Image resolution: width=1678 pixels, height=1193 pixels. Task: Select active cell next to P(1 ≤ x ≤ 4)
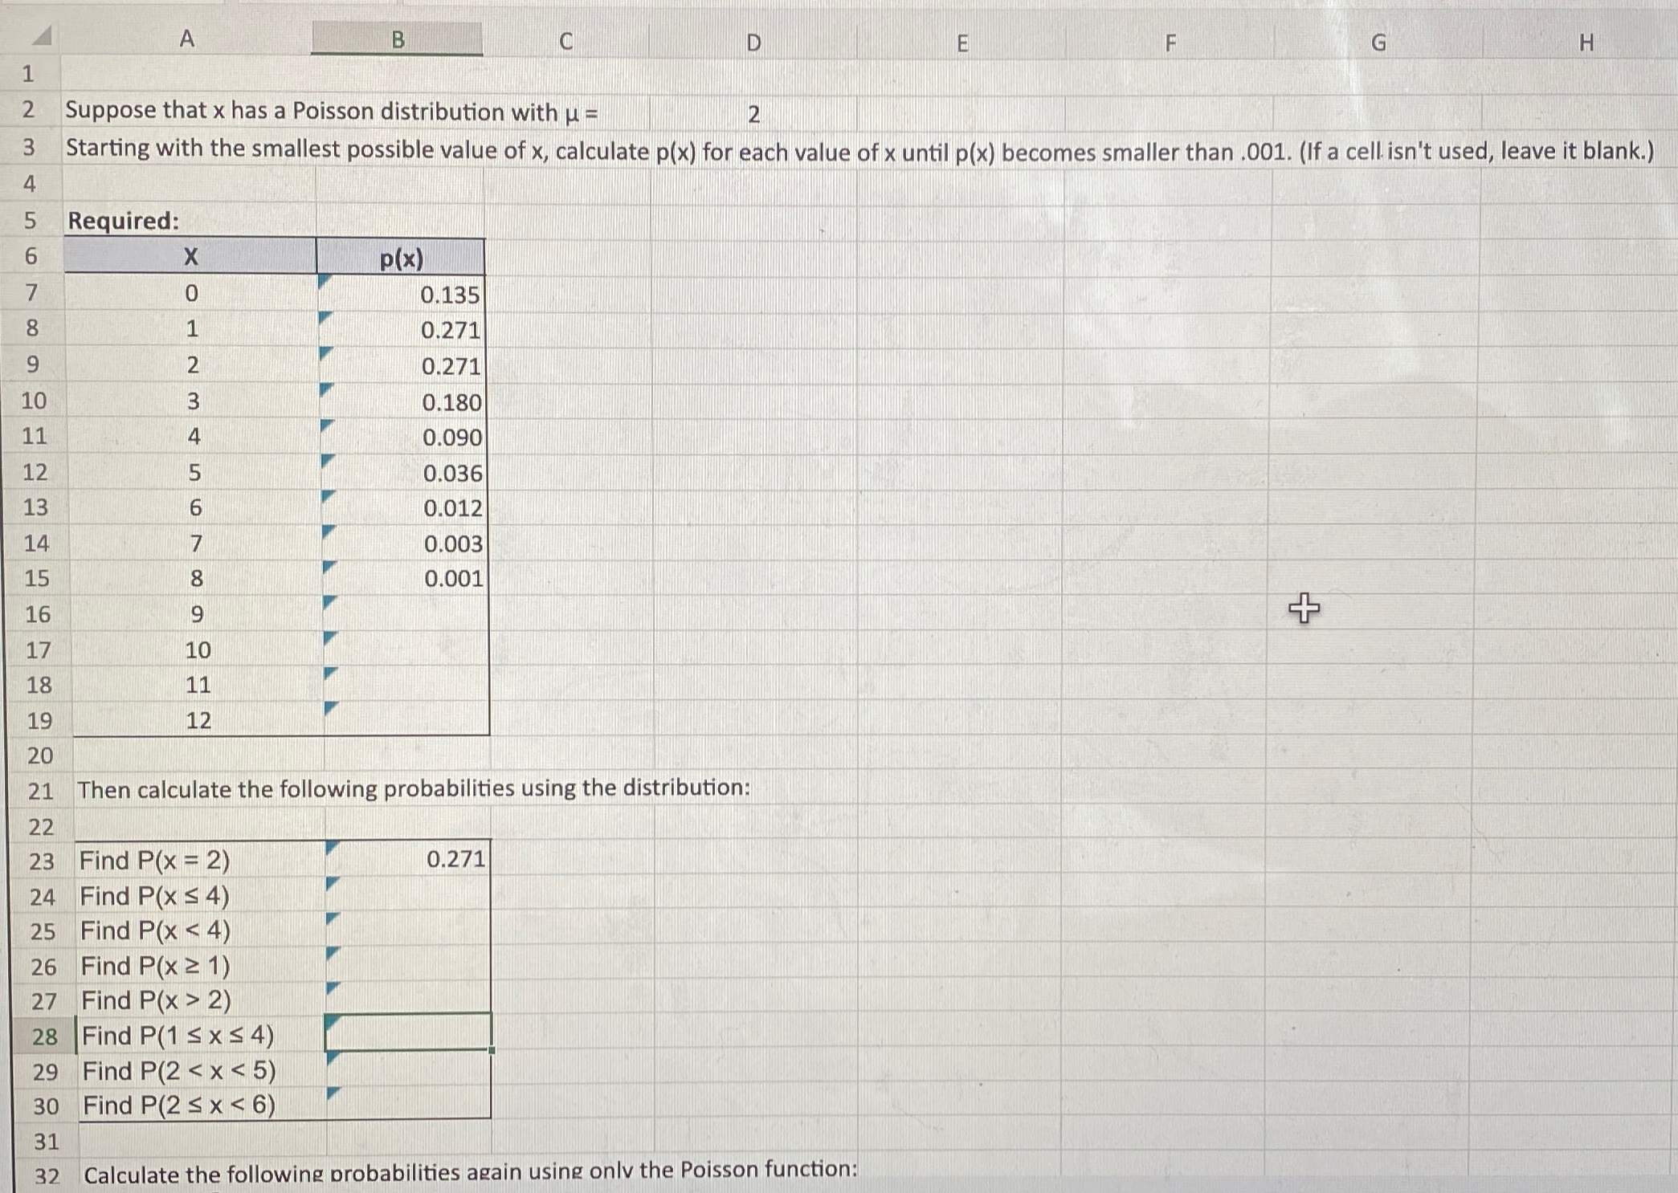[408, 1033]
